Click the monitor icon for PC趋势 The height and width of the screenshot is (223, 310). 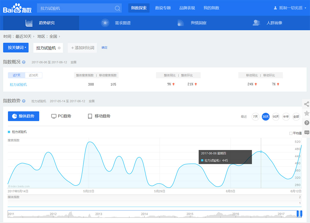coord(54,116)
